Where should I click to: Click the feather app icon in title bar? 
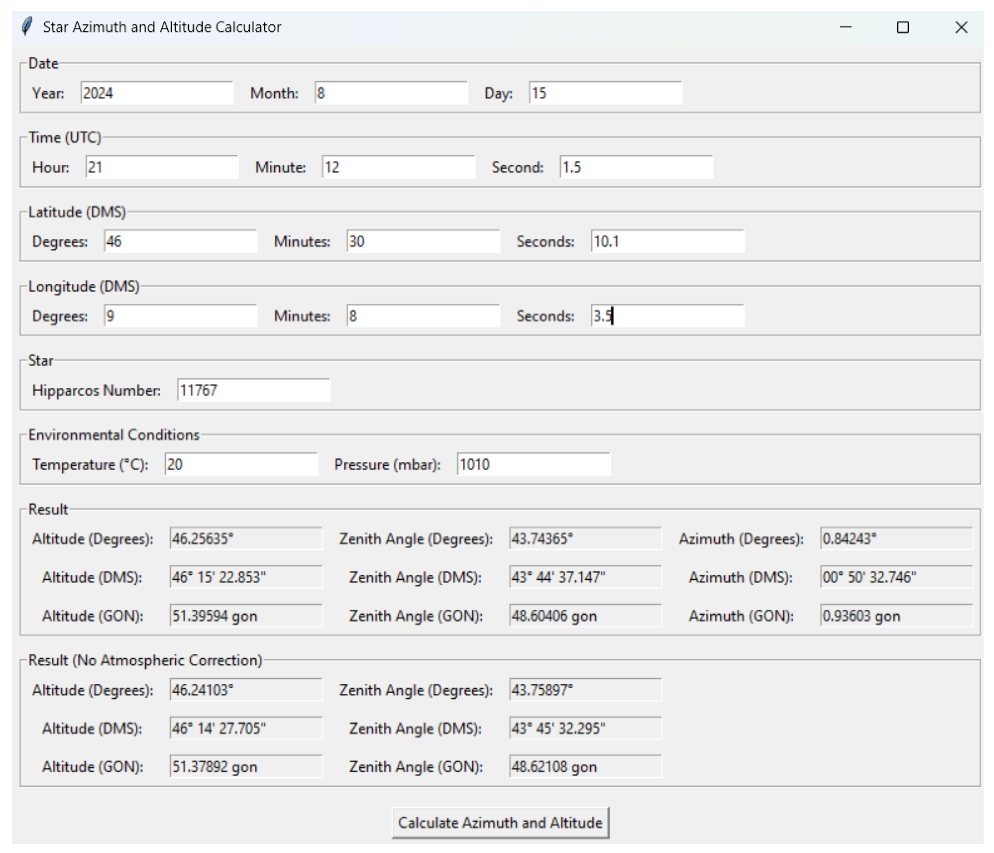[27, 26]
